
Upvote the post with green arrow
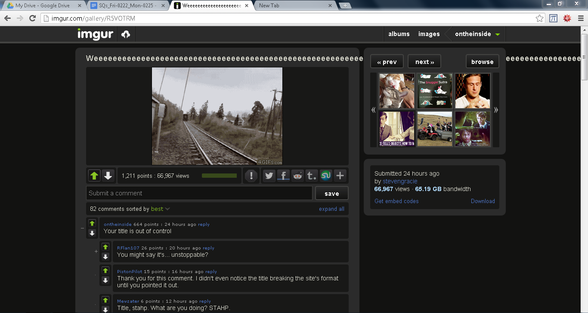coord(94,176)
